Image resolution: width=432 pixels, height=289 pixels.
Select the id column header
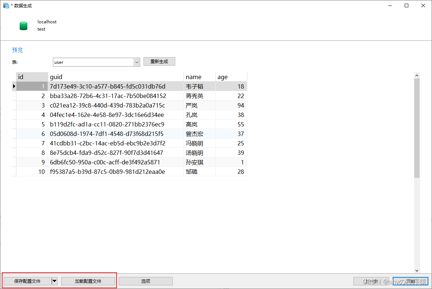[x=32, y=77]
